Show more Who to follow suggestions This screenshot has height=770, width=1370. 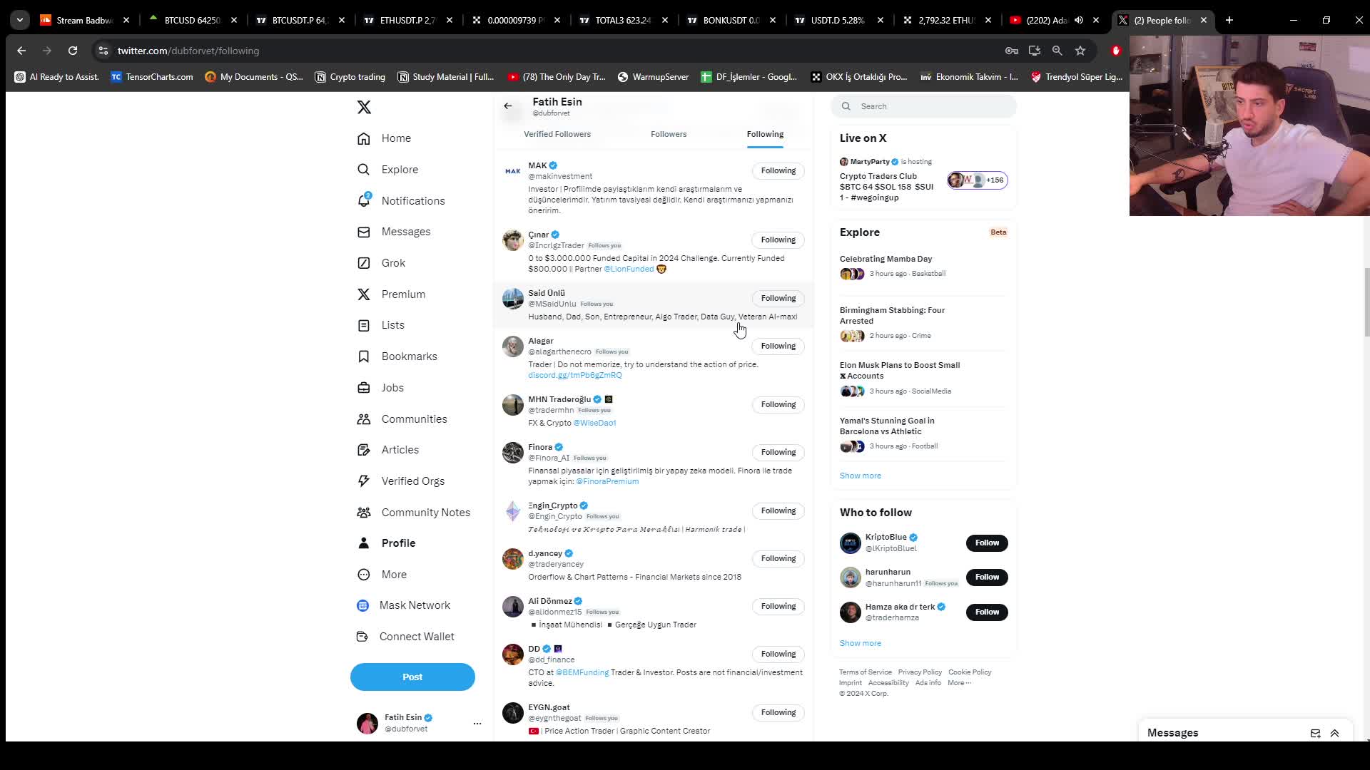tap(861, 643)
